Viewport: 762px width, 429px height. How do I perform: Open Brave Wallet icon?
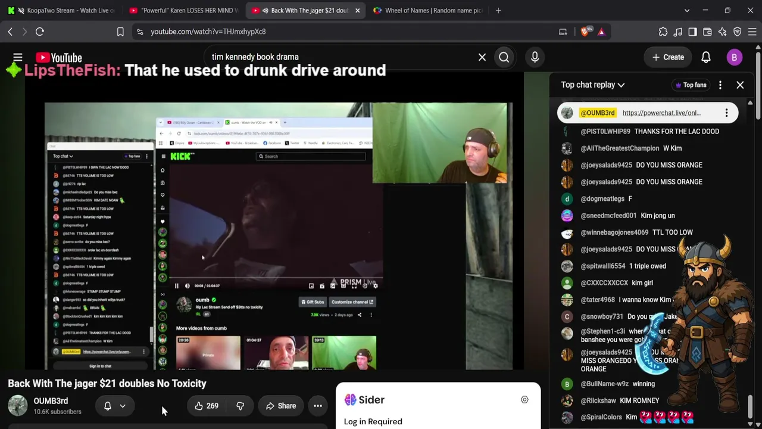pyautogui.click(x=707, y=32)
